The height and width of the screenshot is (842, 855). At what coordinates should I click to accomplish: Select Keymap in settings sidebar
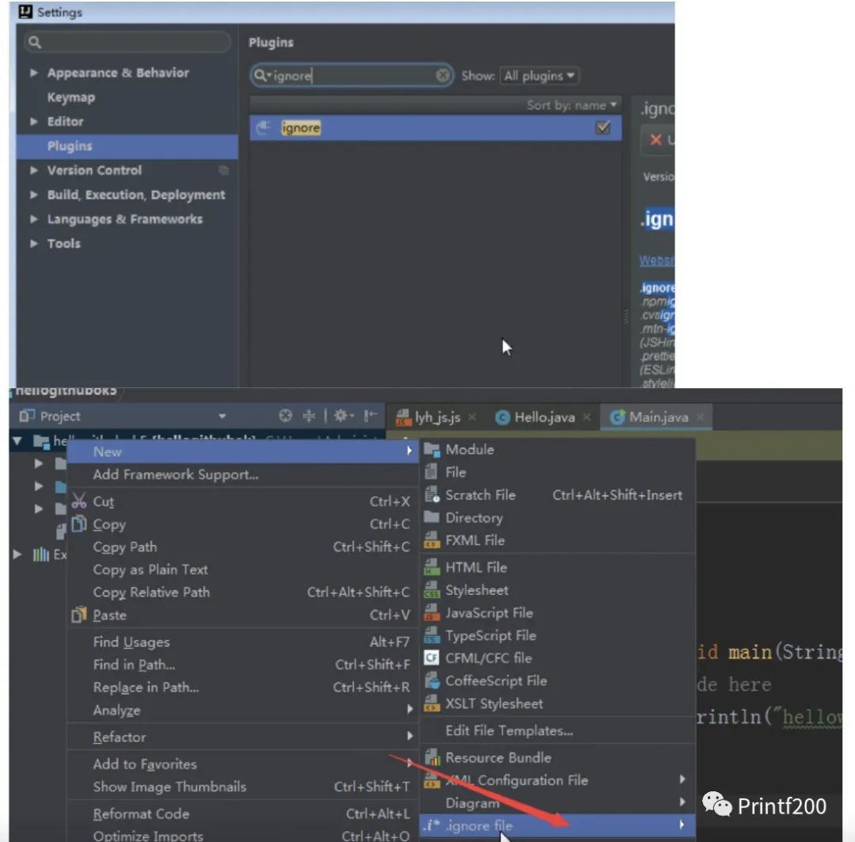(71, 97)
